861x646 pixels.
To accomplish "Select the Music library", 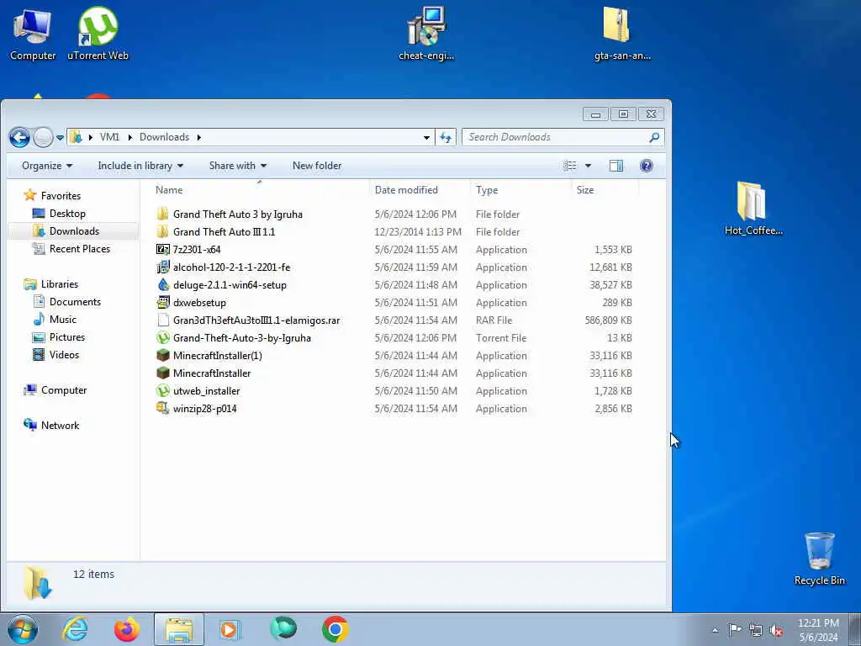I will tap(62, 319).
